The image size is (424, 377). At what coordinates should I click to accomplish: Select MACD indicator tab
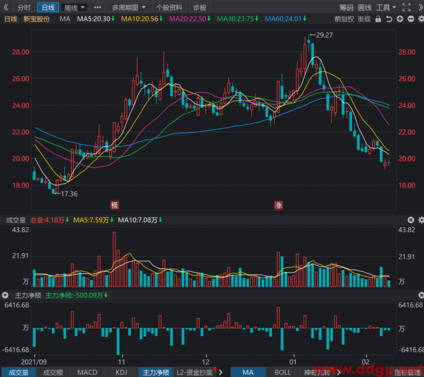(x=87, y=372)
